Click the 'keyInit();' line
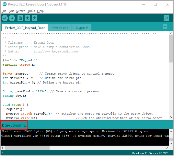The width and height of the screenshot is (174, 156). 15,109
